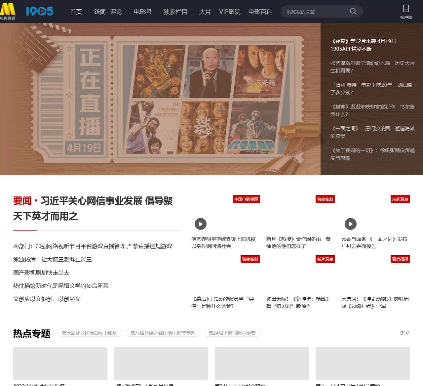The height and width of the screenshot is (386, 423).
Task: Go to VIP影院 section
Action: [230, 12]
